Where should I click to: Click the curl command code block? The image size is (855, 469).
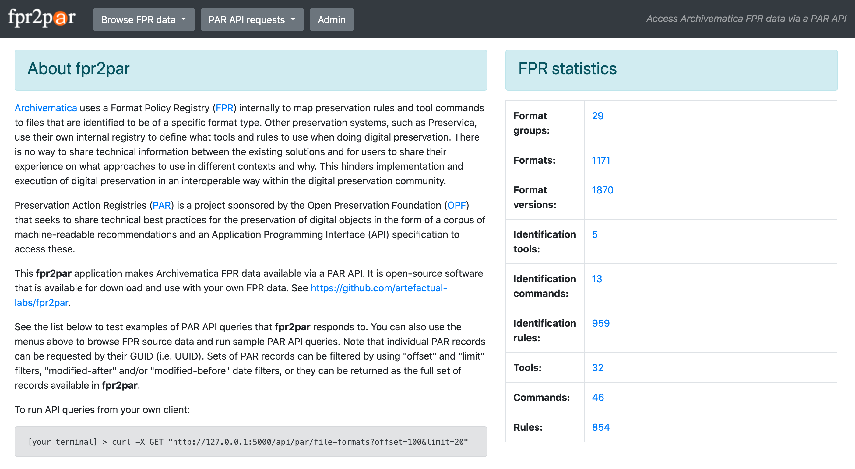[x=251, y=442]
